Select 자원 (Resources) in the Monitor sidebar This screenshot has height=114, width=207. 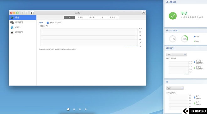[x=23, y=18]
